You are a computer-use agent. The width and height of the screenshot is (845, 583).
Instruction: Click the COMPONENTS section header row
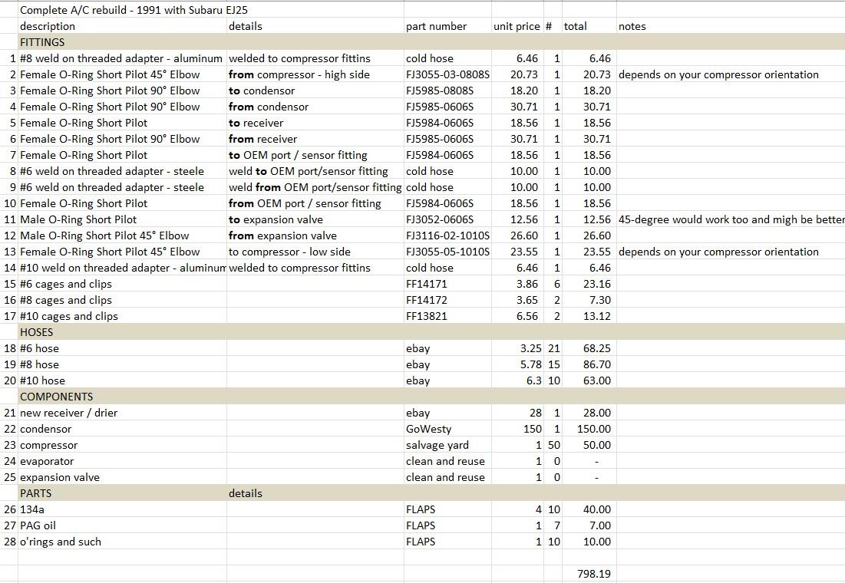point(56,397)
